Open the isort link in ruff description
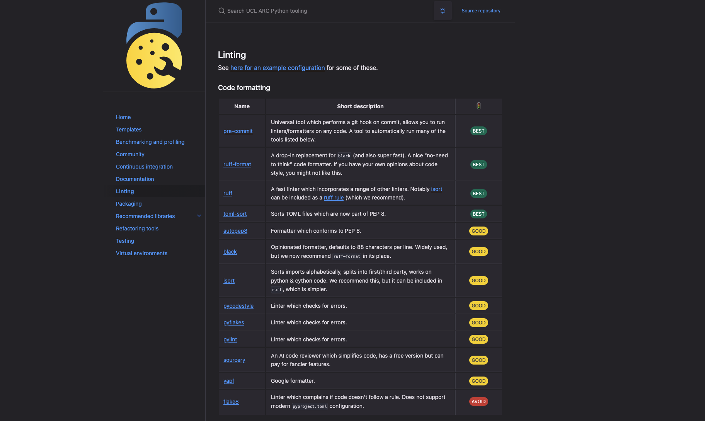The height and width of the screenshot is (421, 705). (436, 189)
